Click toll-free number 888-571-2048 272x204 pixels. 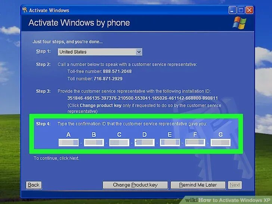(x=117, y=71)
